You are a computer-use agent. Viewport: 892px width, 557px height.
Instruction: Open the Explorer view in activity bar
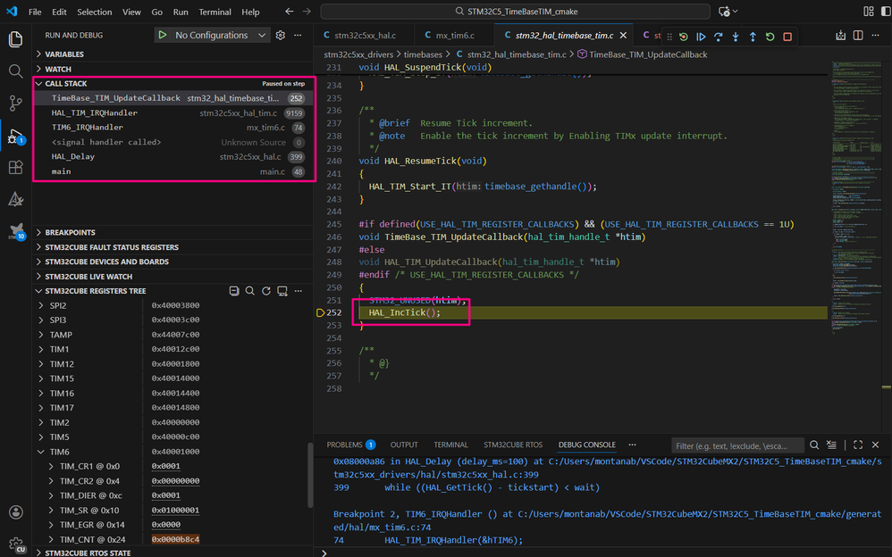click(x=15, y=39)
